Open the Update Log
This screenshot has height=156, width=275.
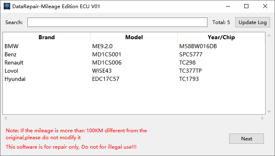[x=252, y=22]
